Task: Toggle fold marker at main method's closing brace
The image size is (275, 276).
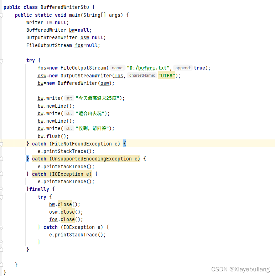Action: tap(1, 265)
